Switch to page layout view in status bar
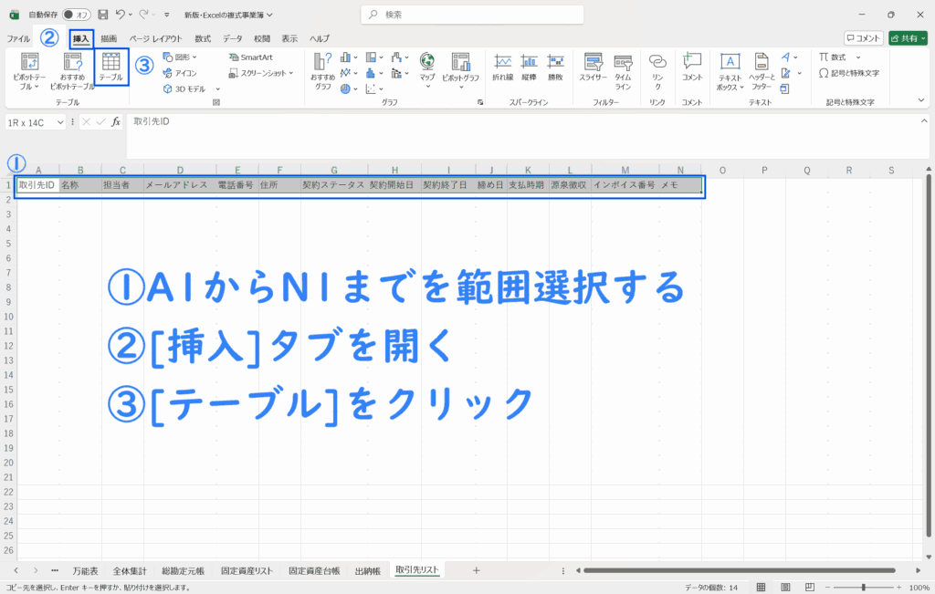The width and height of the screenshot is (935, 594). [784, 587]
